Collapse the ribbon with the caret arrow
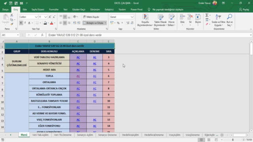The width and height of the screenshot is (253, 142). point(251,29)
